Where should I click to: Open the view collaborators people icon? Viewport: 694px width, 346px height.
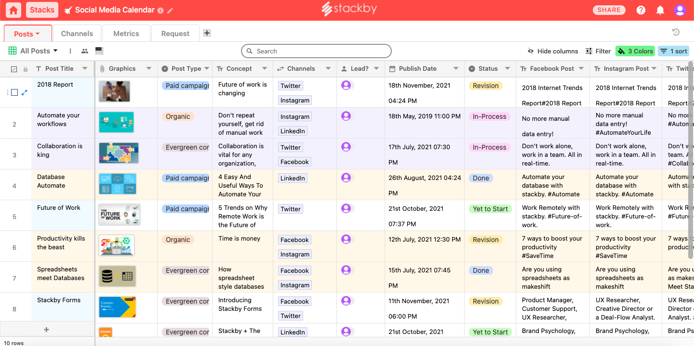[85, 51]
